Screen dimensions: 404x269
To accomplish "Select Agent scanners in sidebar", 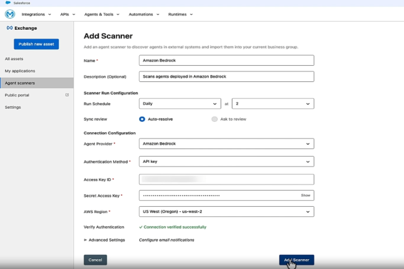I will tap(37, 83).
